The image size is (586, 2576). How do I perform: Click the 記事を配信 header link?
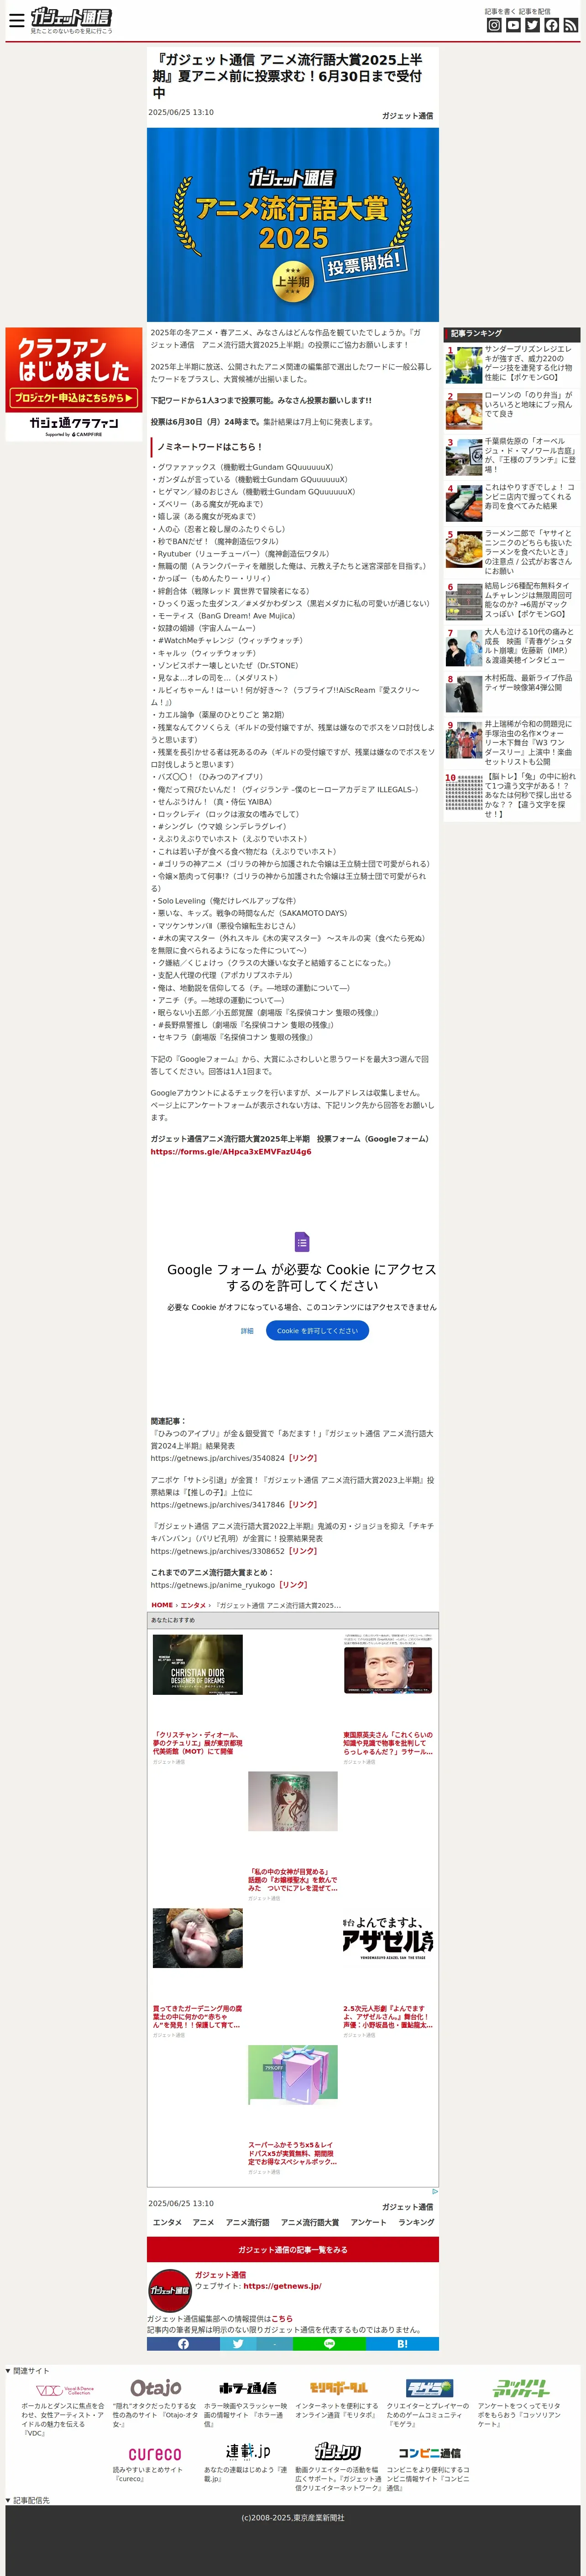tap(534, 11)
